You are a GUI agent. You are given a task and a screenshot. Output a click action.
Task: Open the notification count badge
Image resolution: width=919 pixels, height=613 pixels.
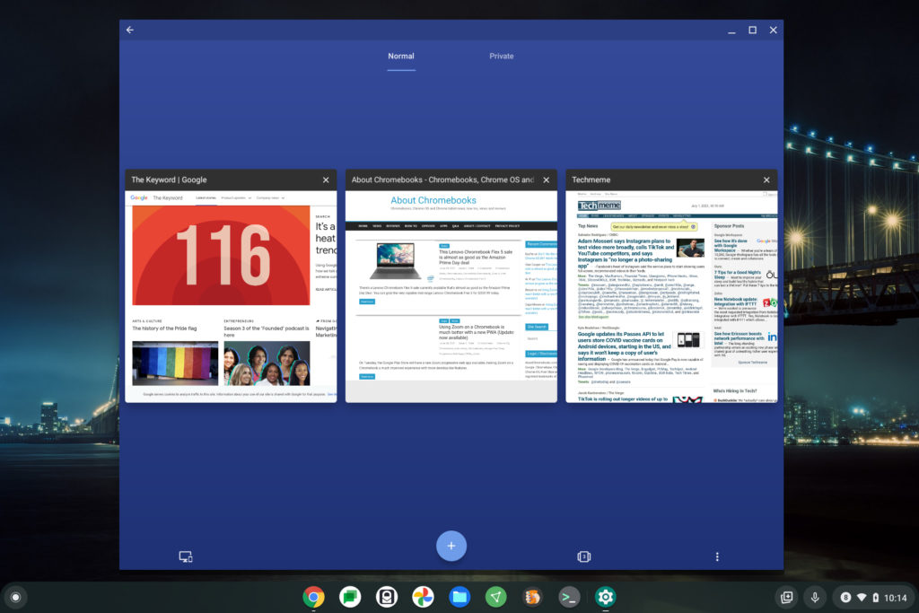point(845,597)
